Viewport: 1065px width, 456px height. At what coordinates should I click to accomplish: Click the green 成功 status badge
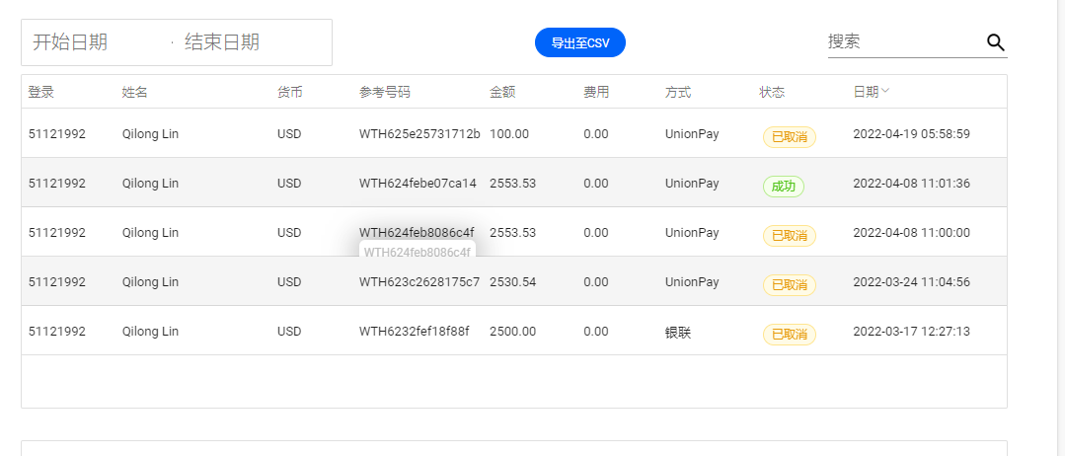point(783,187)
